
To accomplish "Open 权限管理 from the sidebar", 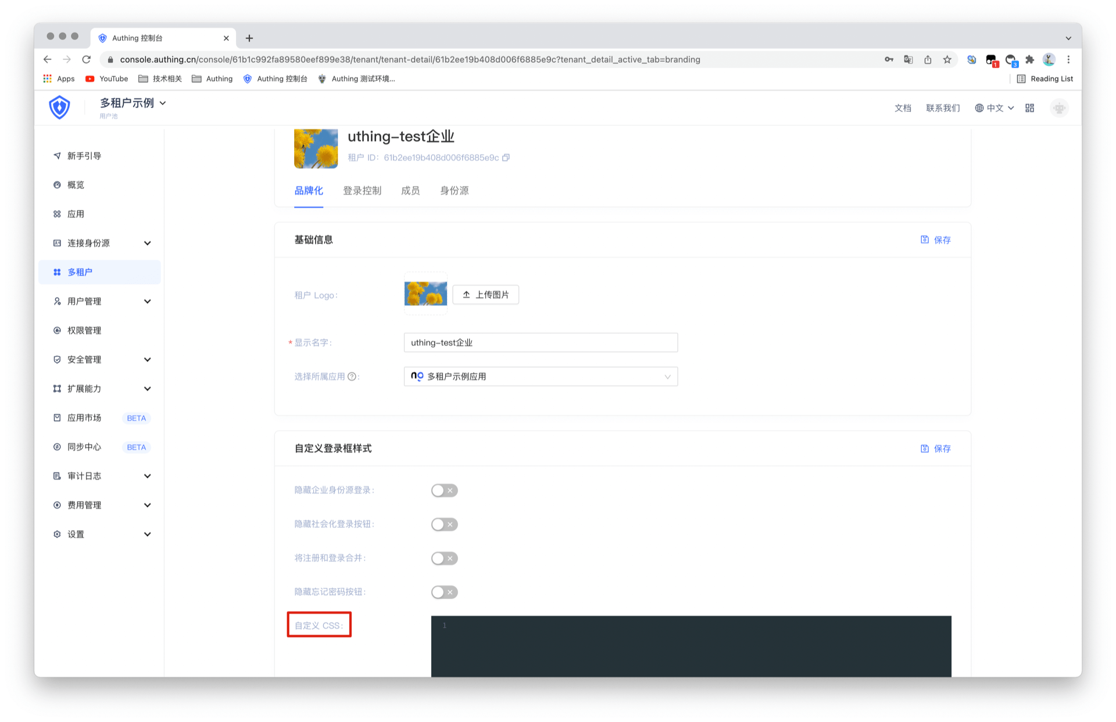I will point(84,330).
